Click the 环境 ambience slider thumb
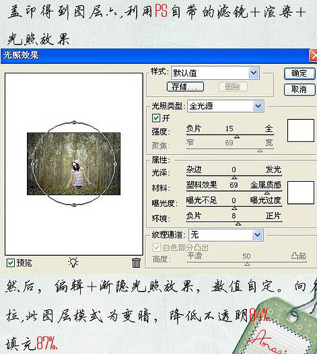The width and height of the screenshot is (317, 354). (238, 223)
